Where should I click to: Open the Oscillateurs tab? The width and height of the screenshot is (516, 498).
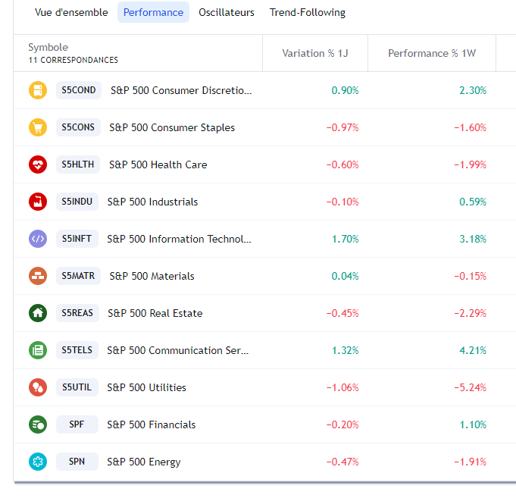point(227,13)
